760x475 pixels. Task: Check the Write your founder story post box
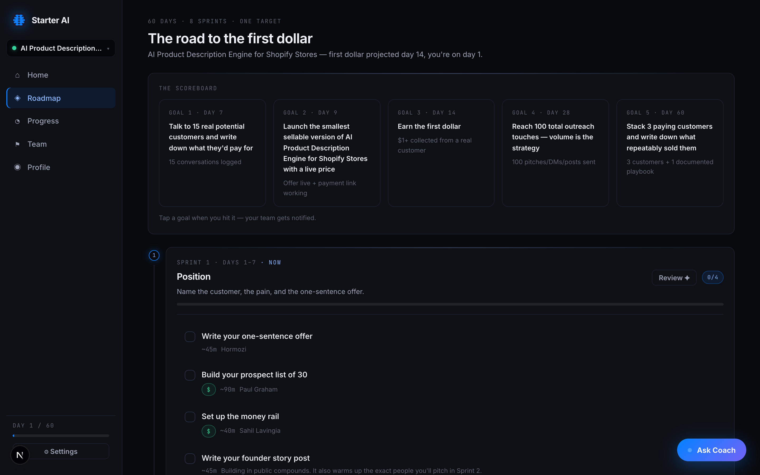[x=190, y=459]
